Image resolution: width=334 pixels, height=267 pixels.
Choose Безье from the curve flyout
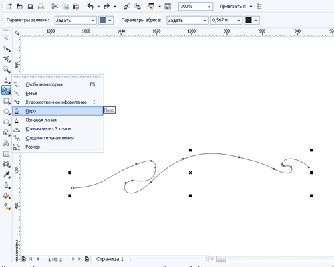tap(58, 93)
